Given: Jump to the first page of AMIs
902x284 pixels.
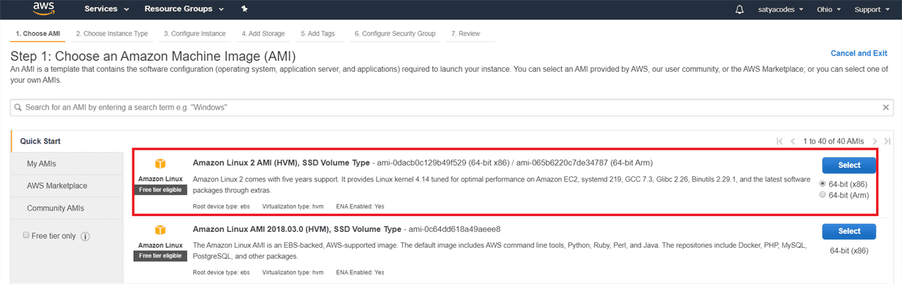Looking at the screenshot, I should click(x=780, y=141).
